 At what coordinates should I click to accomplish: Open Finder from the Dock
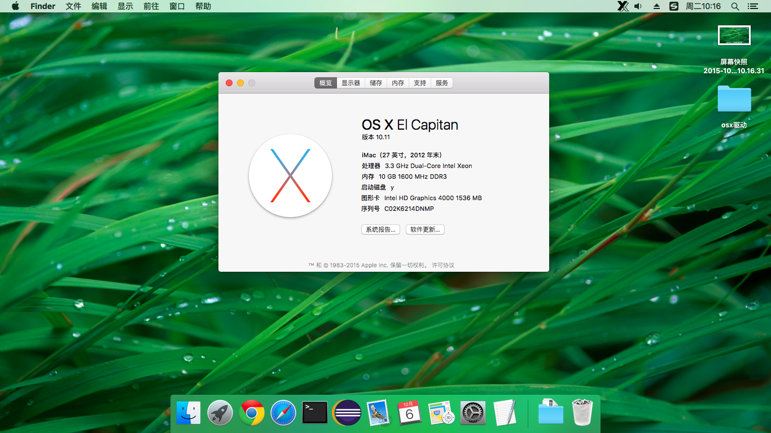(189, 413)
